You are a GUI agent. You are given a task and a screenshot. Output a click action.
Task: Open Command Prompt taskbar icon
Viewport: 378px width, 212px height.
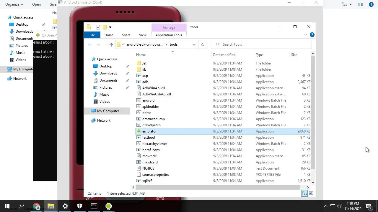tap(94, 206)
